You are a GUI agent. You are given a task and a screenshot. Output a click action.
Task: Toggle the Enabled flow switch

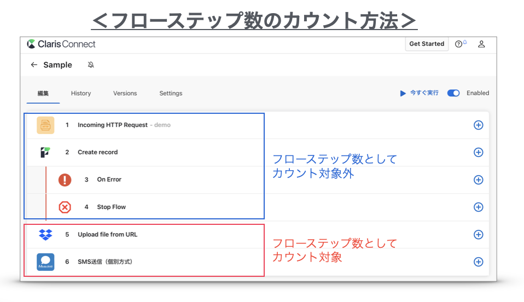453,93
